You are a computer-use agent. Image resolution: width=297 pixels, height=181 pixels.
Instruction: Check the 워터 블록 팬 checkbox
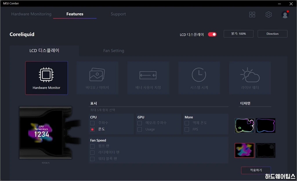click(x=92, y=159)
